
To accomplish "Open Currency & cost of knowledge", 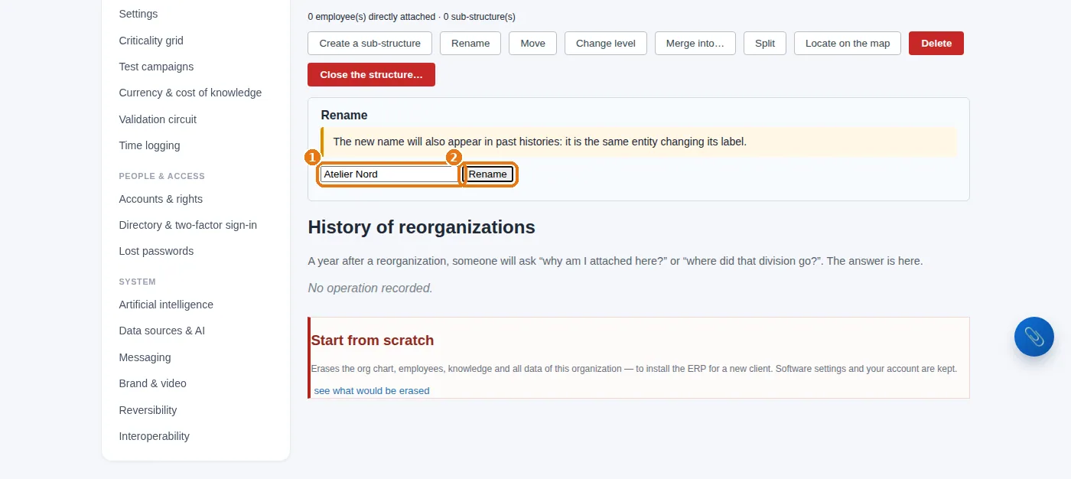I will coord(190,93).
